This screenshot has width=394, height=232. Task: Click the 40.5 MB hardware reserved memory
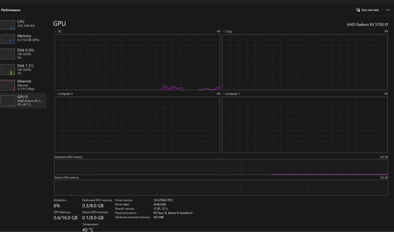[158, 217]
